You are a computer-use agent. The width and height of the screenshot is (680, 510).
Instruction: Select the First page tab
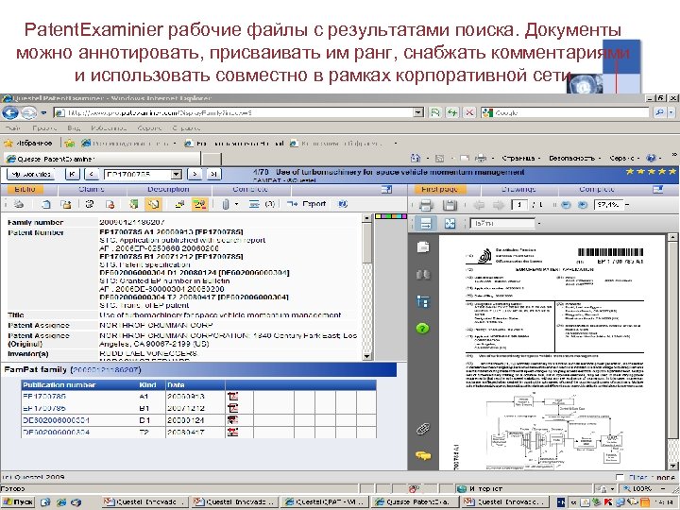tap(439, 190)
